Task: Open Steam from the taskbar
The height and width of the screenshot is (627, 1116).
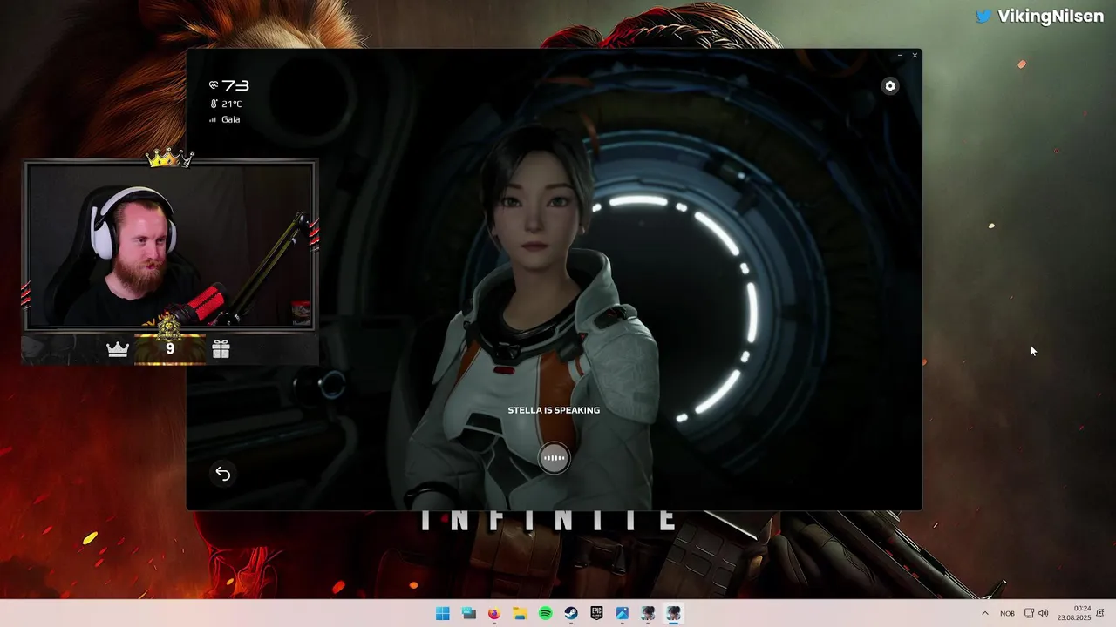Action: point(571,614)
